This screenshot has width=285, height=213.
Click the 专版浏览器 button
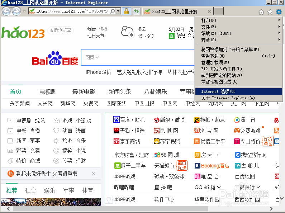click(61, 30)
